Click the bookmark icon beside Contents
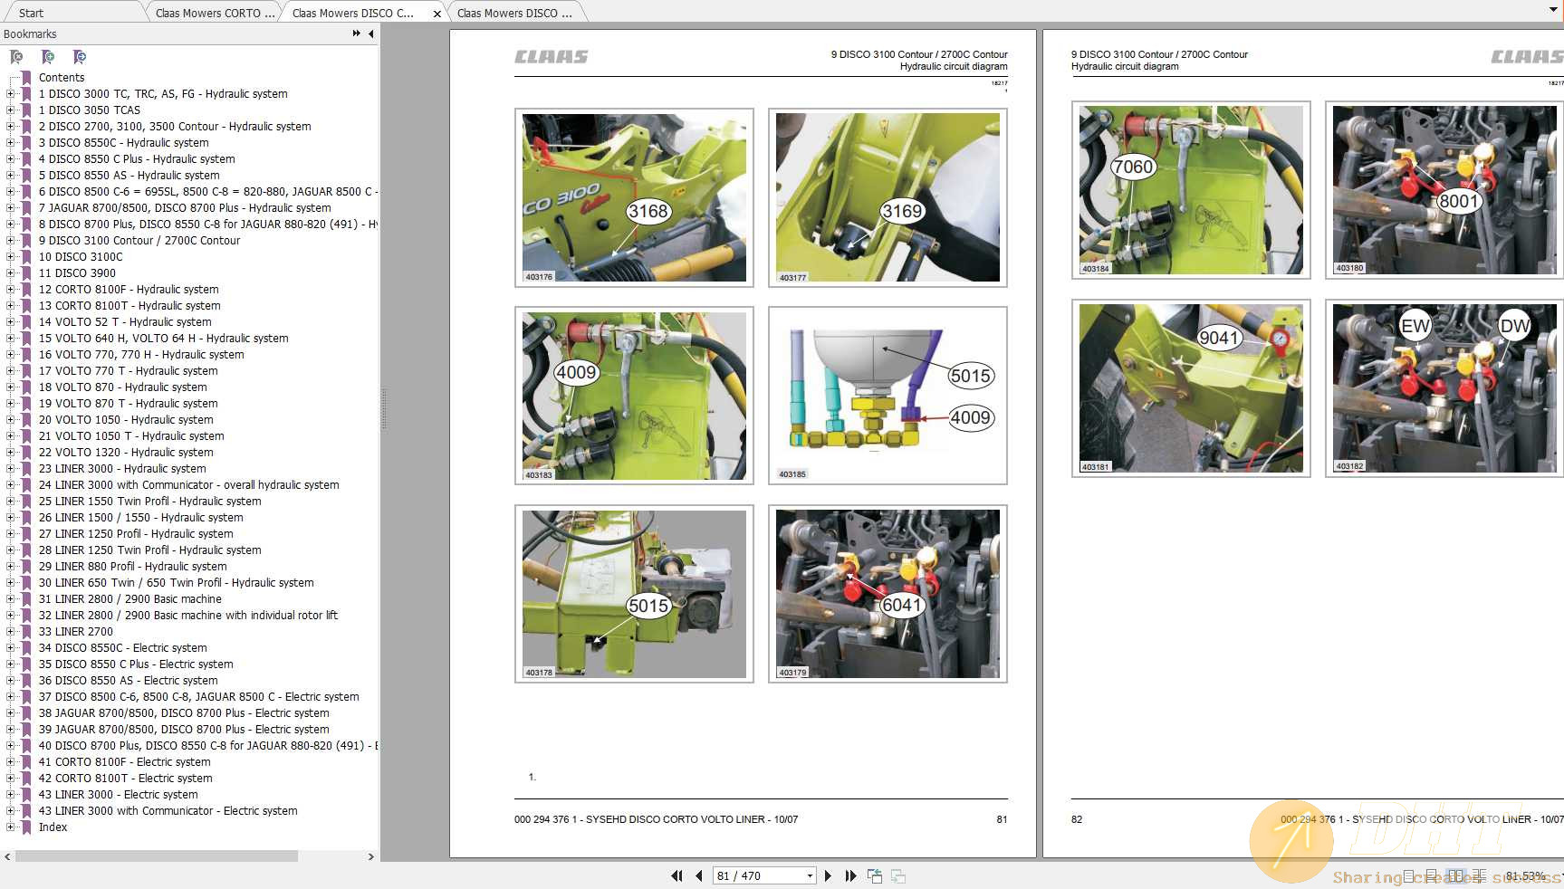The height and width of the screenshot is (889, 1564). point(26,78)
